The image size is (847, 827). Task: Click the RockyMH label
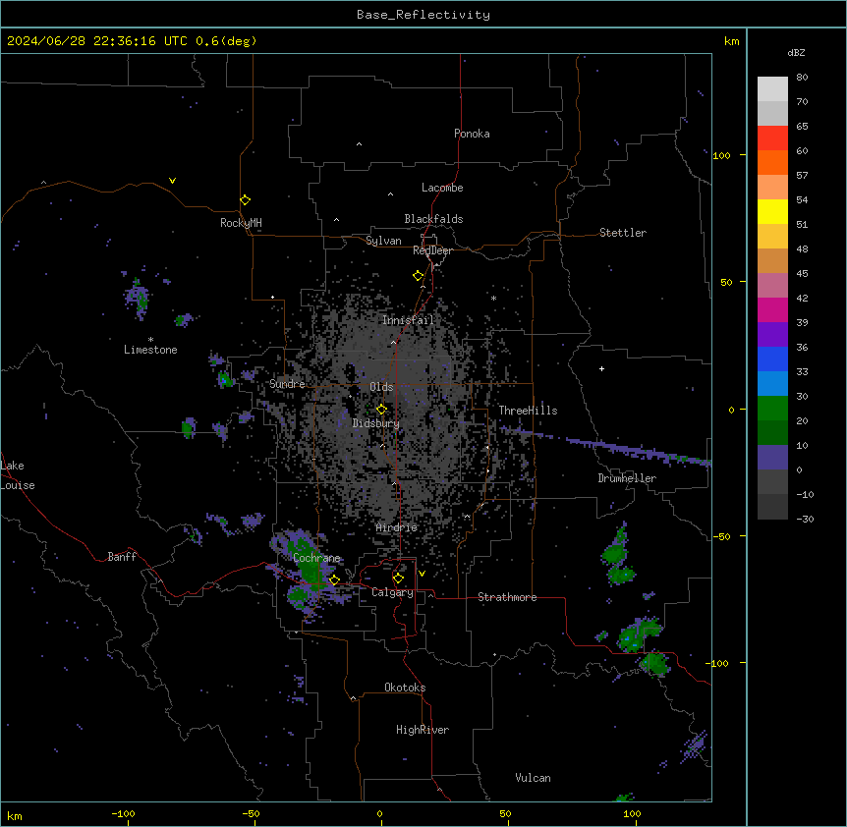[241, 223]
